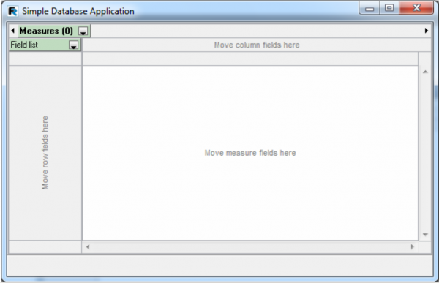The image size is (439, 283).
Task: Click the left arrow beside Measures
Action: 12,31
